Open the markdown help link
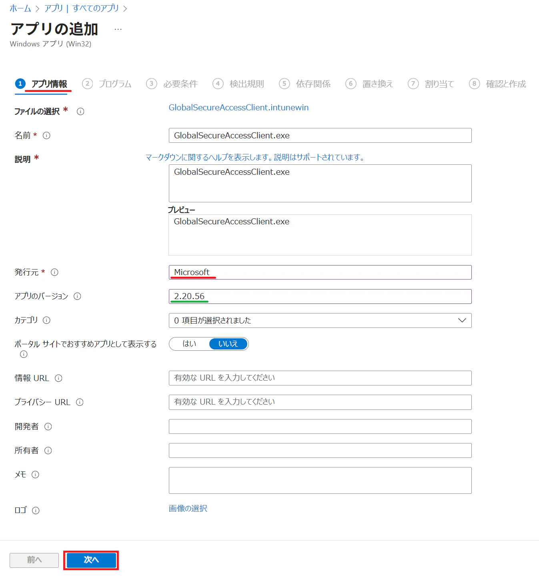 (255, 158)
